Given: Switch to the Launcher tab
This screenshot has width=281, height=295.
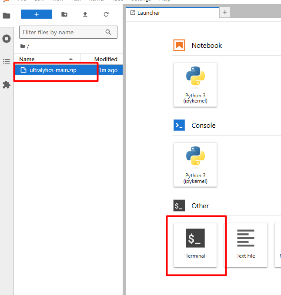Looking at the screenshot, I should [173, 13].
